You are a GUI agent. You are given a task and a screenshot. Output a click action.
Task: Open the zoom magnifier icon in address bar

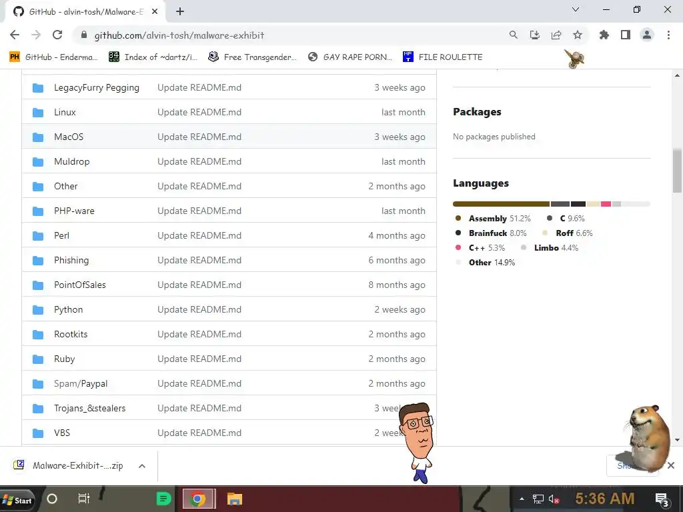point(514,35)
